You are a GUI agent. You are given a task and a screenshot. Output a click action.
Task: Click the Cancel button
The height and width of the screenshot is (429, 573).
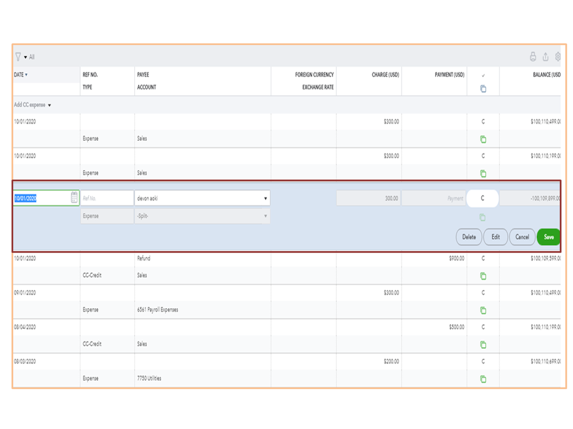[x=522, y=237]
